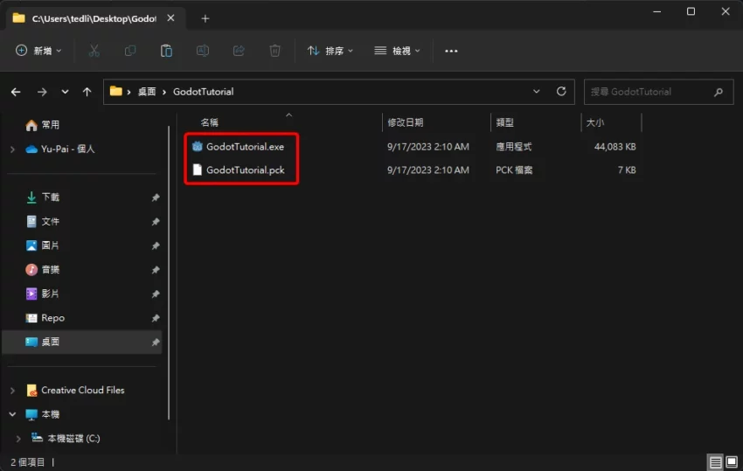Click the 搜尋 GodotTutorial search box
The image size is (743, 471).
pos(659,92)
